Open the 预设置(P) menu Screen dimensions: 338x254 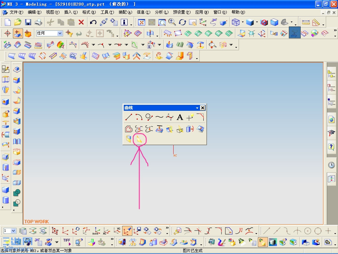pyautogui.click(x=182, y=12)
